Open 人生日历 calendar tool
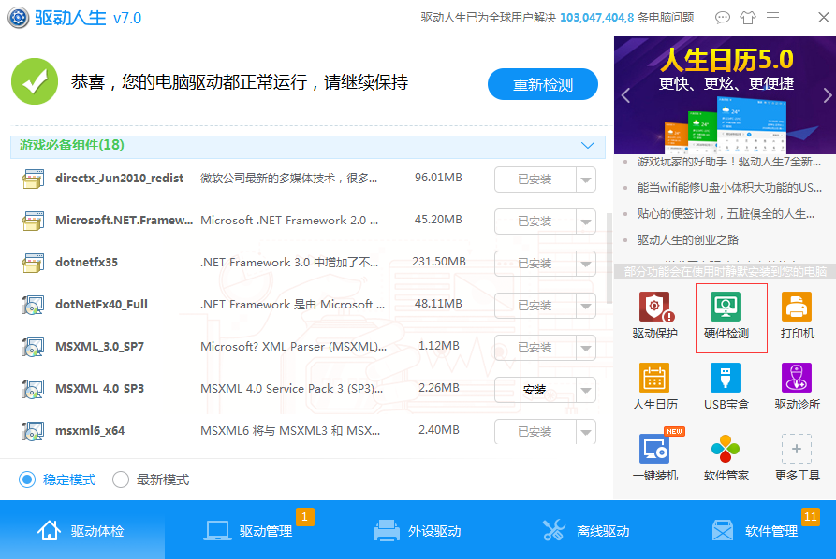This screenshot has height=559, width=836. 654,387
